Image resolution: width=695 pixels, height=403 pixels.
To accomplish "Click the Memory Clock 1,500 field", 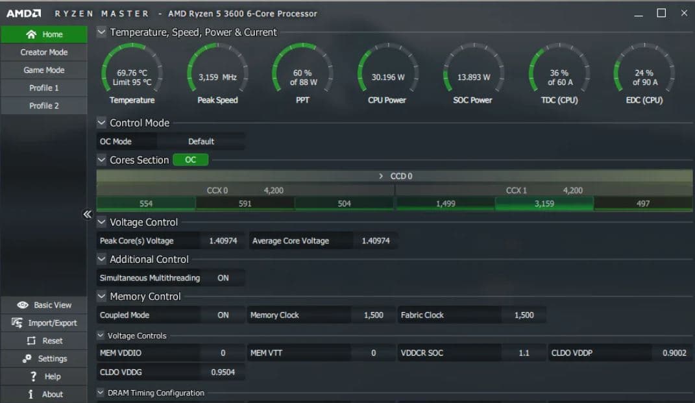I will tap(373, 315).
